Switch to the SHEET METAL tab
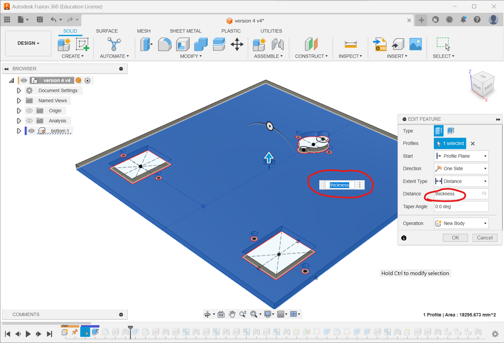Image resolution: width=504 pixels, height=343 pixels. pyautogui.click(x=185, y=31)
